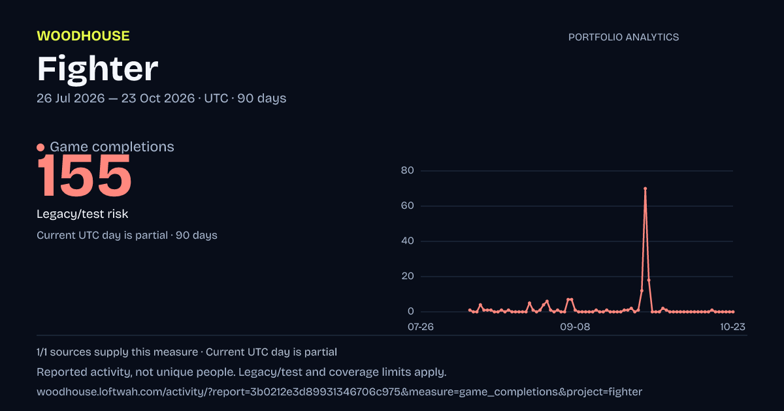Click the x-axis date label 07-26
The height and width of the screenshot is (411, 784).
[x=421, y=326]
